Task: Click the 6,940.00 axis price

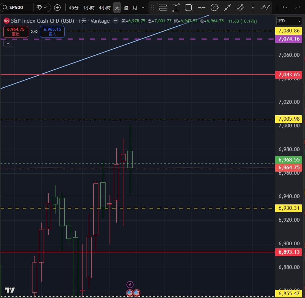Action: click(x=289, y=196)
